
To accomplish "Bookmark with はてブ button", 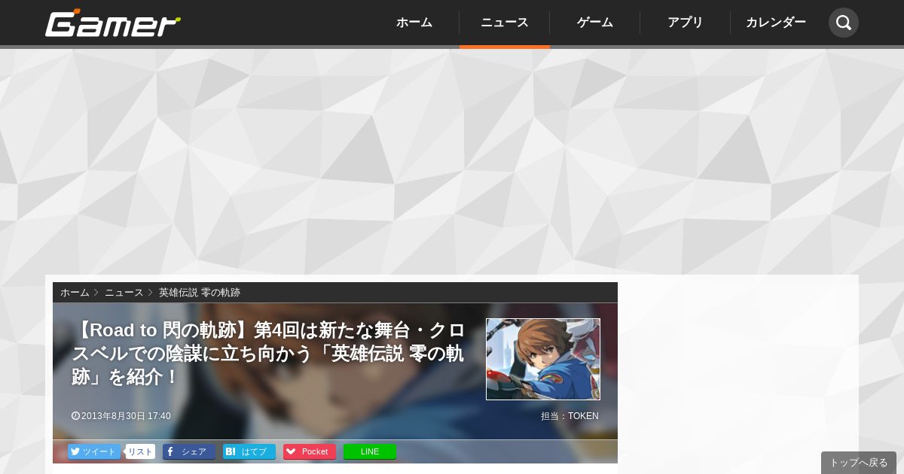I will [249, 451].
